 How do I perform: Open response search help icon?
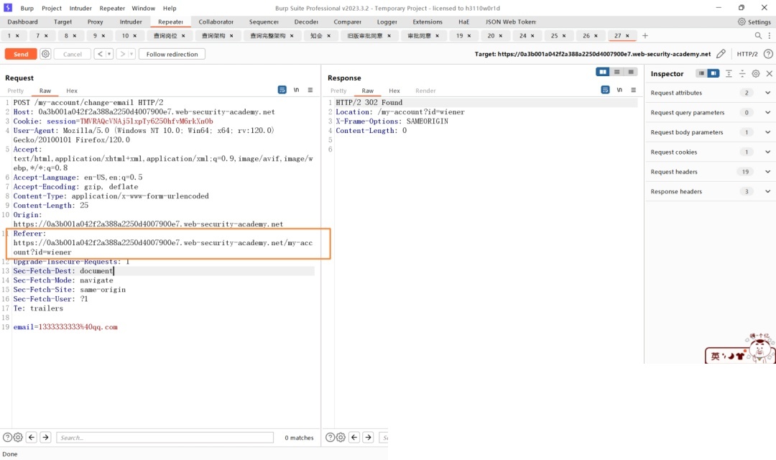330,437
